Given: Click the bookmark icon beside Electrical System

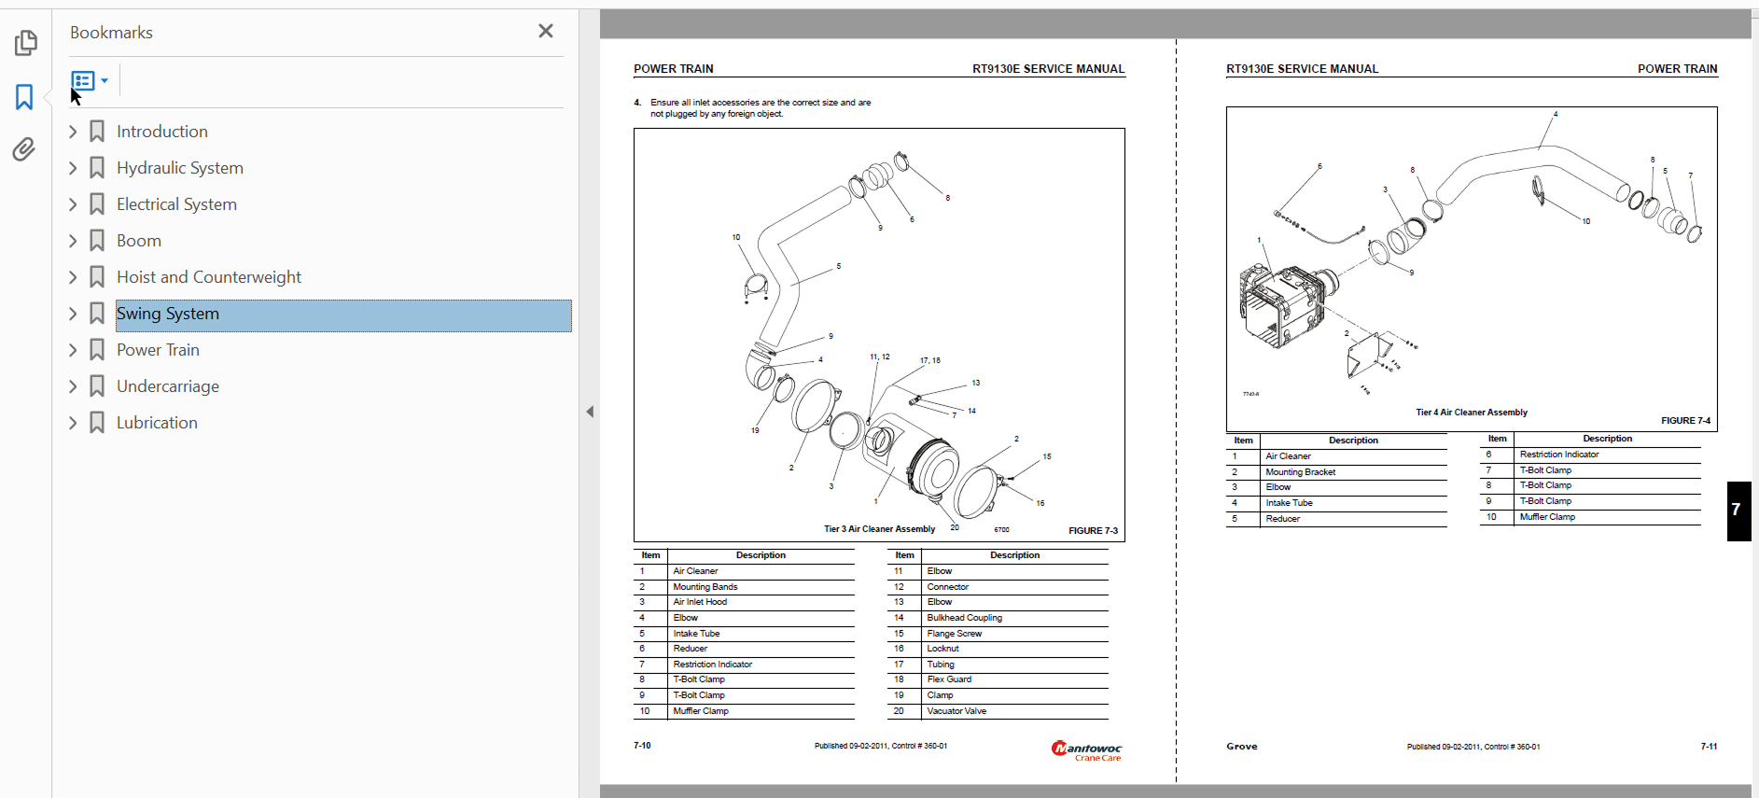Looking at the screenshot, I should [97, 204].
